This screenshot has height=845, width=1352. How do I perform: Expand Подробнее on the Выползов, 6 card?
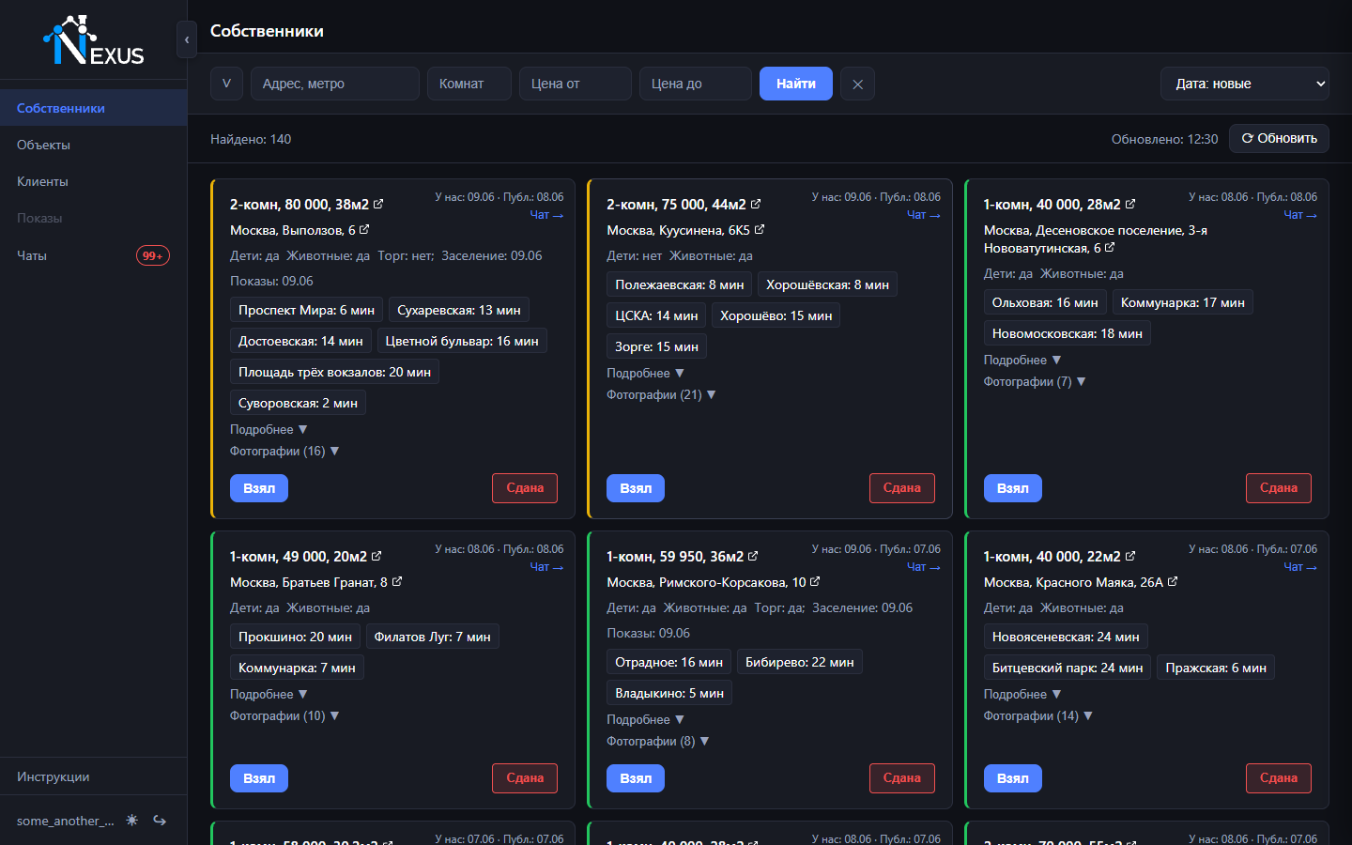(x=269, y=429)
